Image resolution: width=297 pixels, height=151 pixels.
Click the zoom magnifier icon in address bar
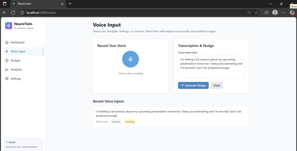(x=249, y=13)
